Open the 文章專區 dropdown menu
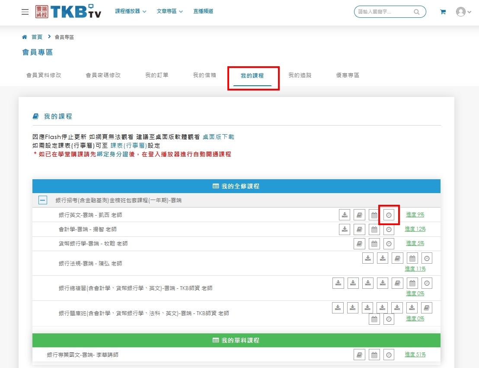Image resolution: width=479 pixels, height=368 pixels. 169,11
